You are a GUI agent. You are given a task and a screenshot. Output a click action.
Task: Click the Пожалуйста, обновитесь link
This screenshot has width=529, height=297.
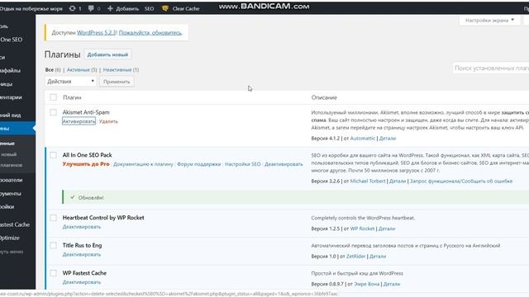point(150,33)
